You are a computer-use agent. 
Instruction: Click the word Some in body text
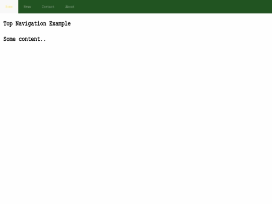coord(10,39)
